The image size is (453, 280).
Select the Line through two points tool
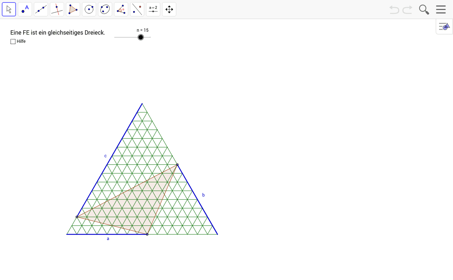41,9
